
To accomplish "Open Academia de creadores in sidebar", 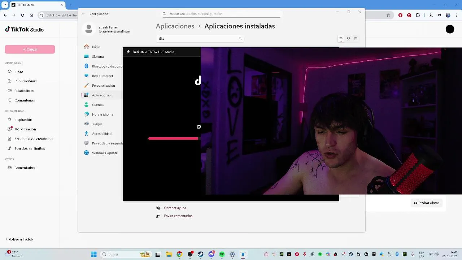I will coord(33,139).
